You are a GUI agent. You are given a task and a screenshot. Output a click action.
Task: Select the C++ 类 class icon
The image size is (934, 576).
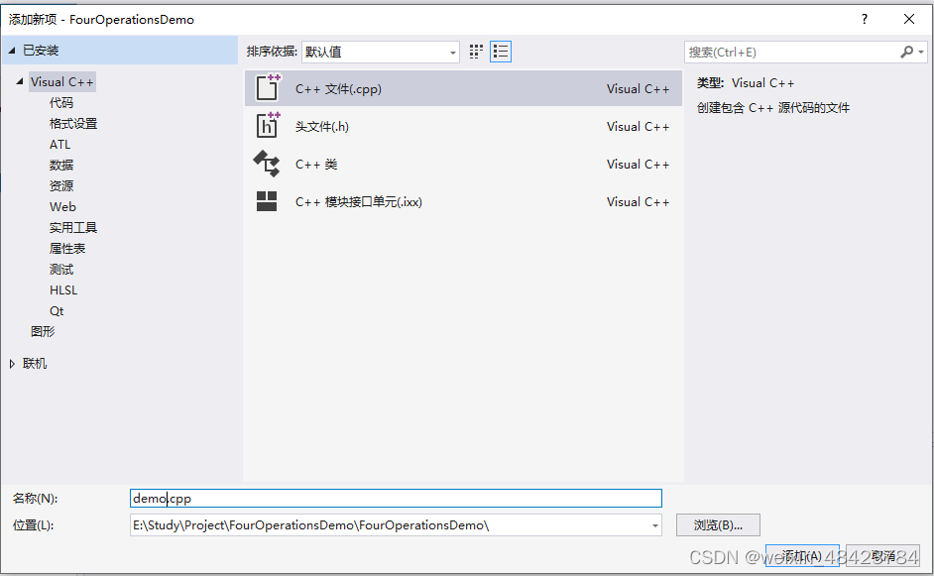coord(267,164)
